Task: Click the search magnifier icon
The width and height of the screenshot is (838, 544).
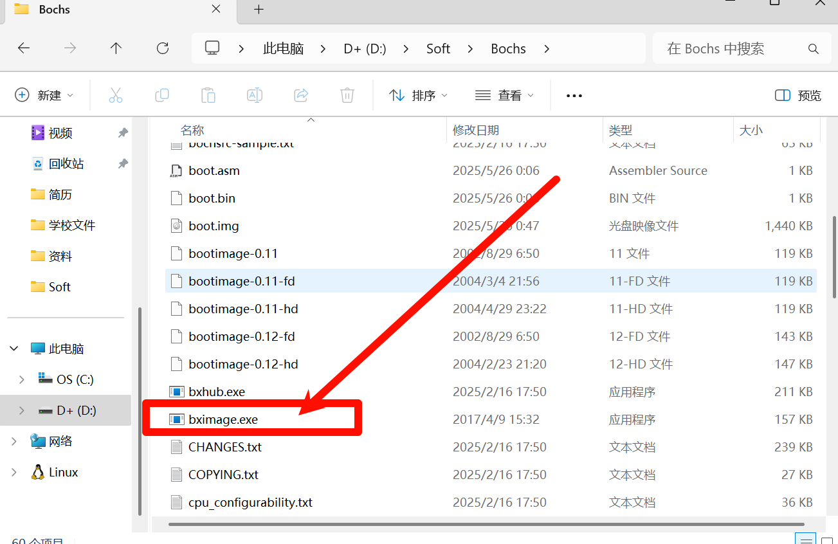Action: (x=813, y=49)
